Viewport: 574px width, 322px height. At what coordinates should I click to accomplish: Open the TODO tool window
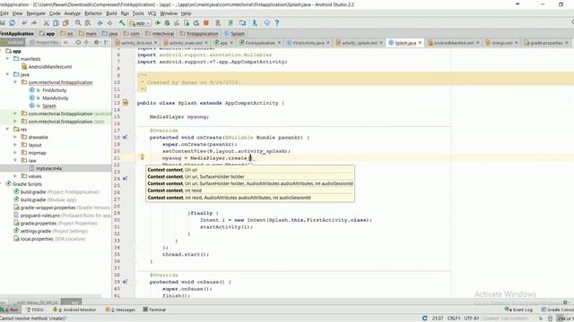(x=35, y=309)
